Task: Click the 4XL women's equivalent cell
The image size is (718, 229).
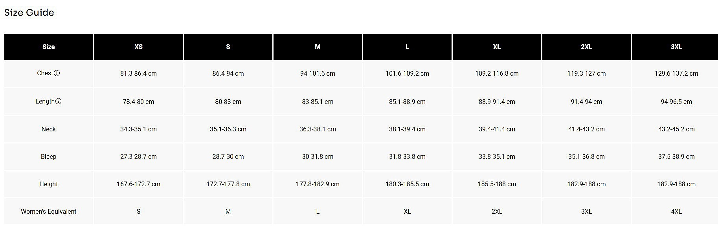Action: (676, 212)
